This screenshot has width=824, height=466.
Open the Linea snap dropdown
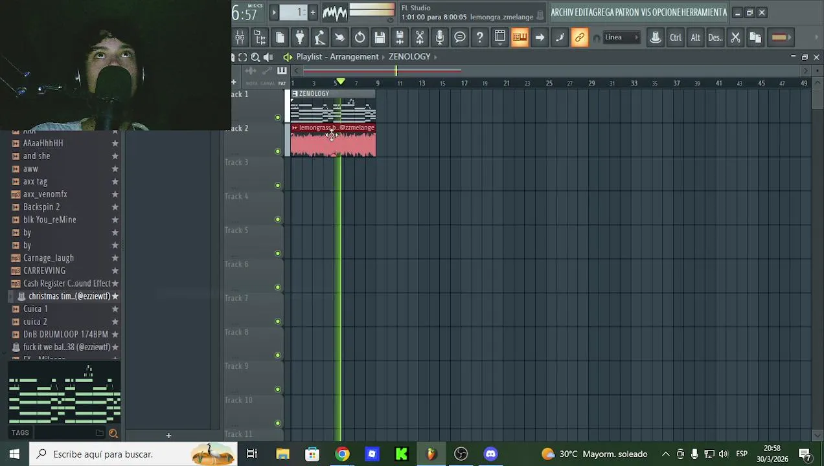click(x=621, y=38)
